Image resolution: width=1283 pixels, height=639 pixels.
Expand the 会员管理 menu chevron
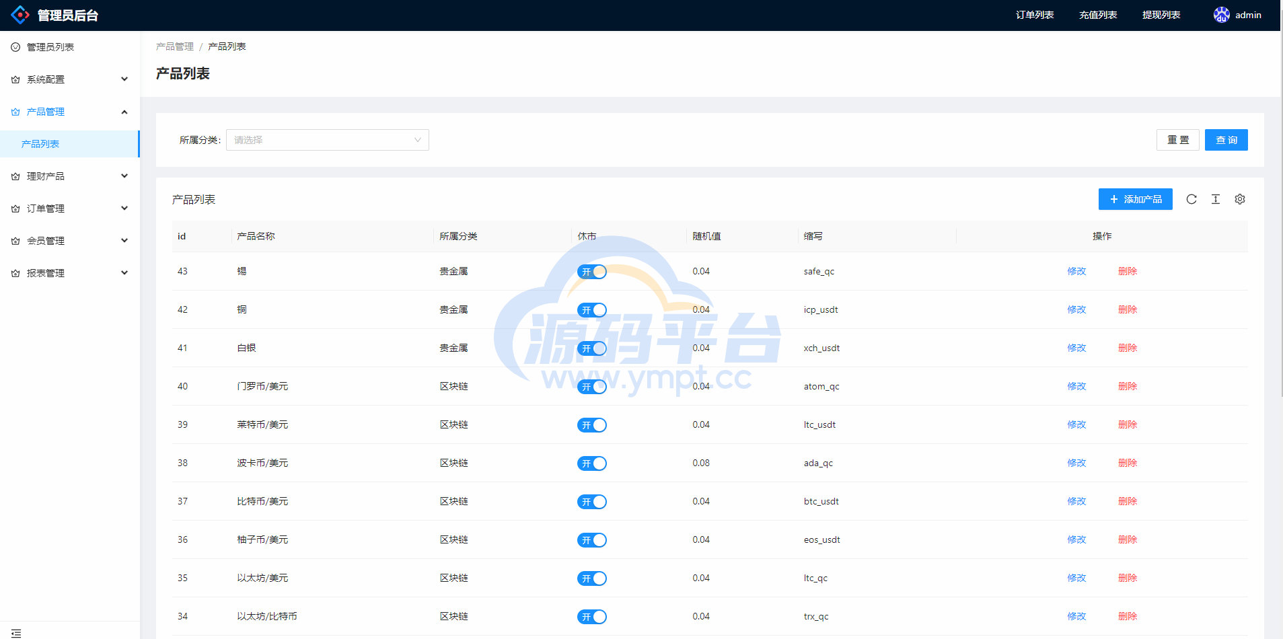click(124, 241)
